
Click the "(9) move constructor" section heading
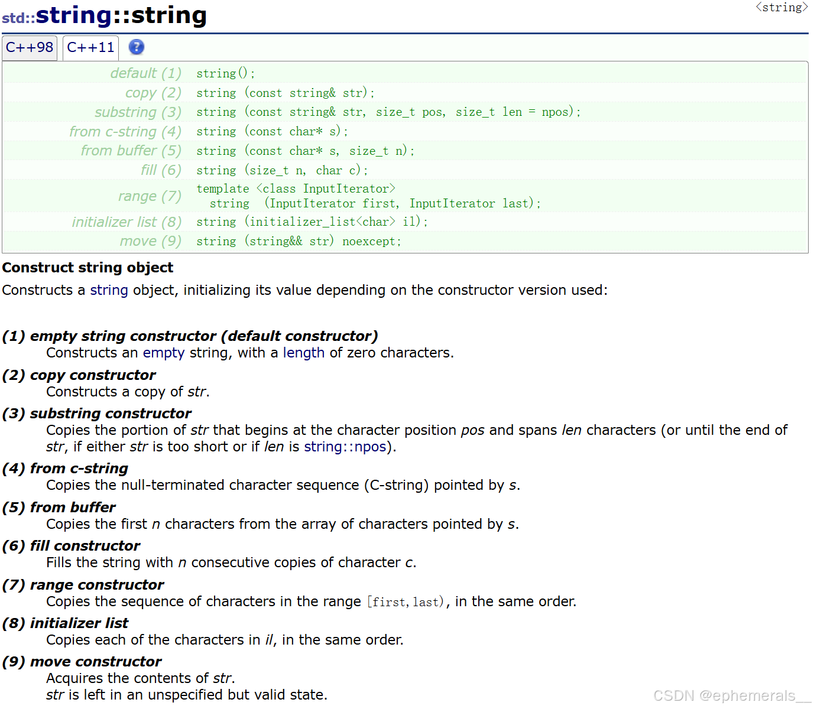82,661
